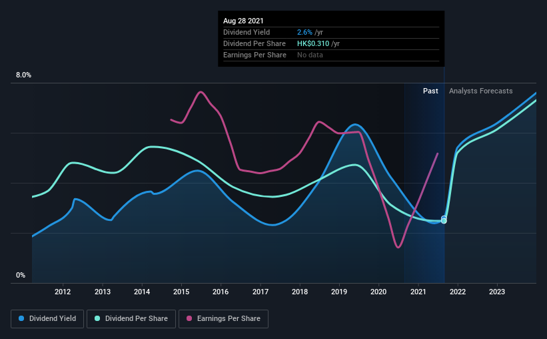Click the 'Past' label on chart
547x339 pixels.
pos(430,91)
